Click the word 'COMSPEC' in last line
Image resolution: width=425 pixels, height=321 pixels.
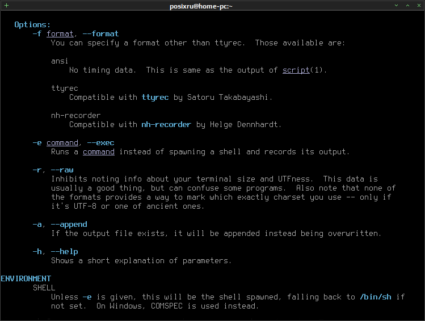click(x=167, y=306)
